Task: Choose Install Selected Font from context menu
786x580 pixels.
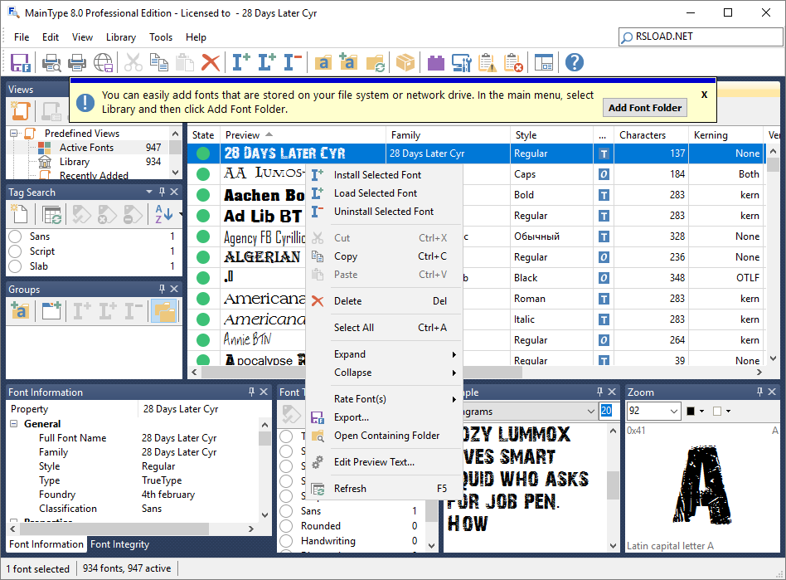Action: (x=385, y=175)
